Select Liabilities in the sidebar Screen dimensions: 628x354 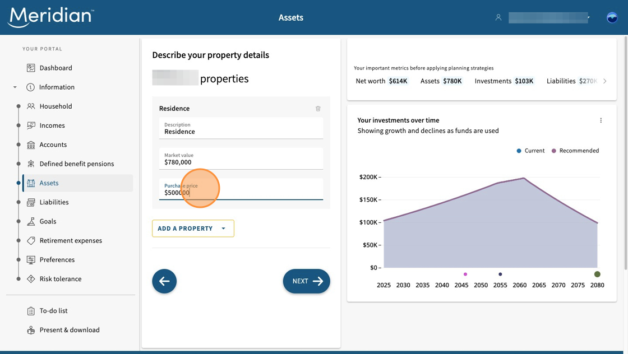tap(54, 202)
